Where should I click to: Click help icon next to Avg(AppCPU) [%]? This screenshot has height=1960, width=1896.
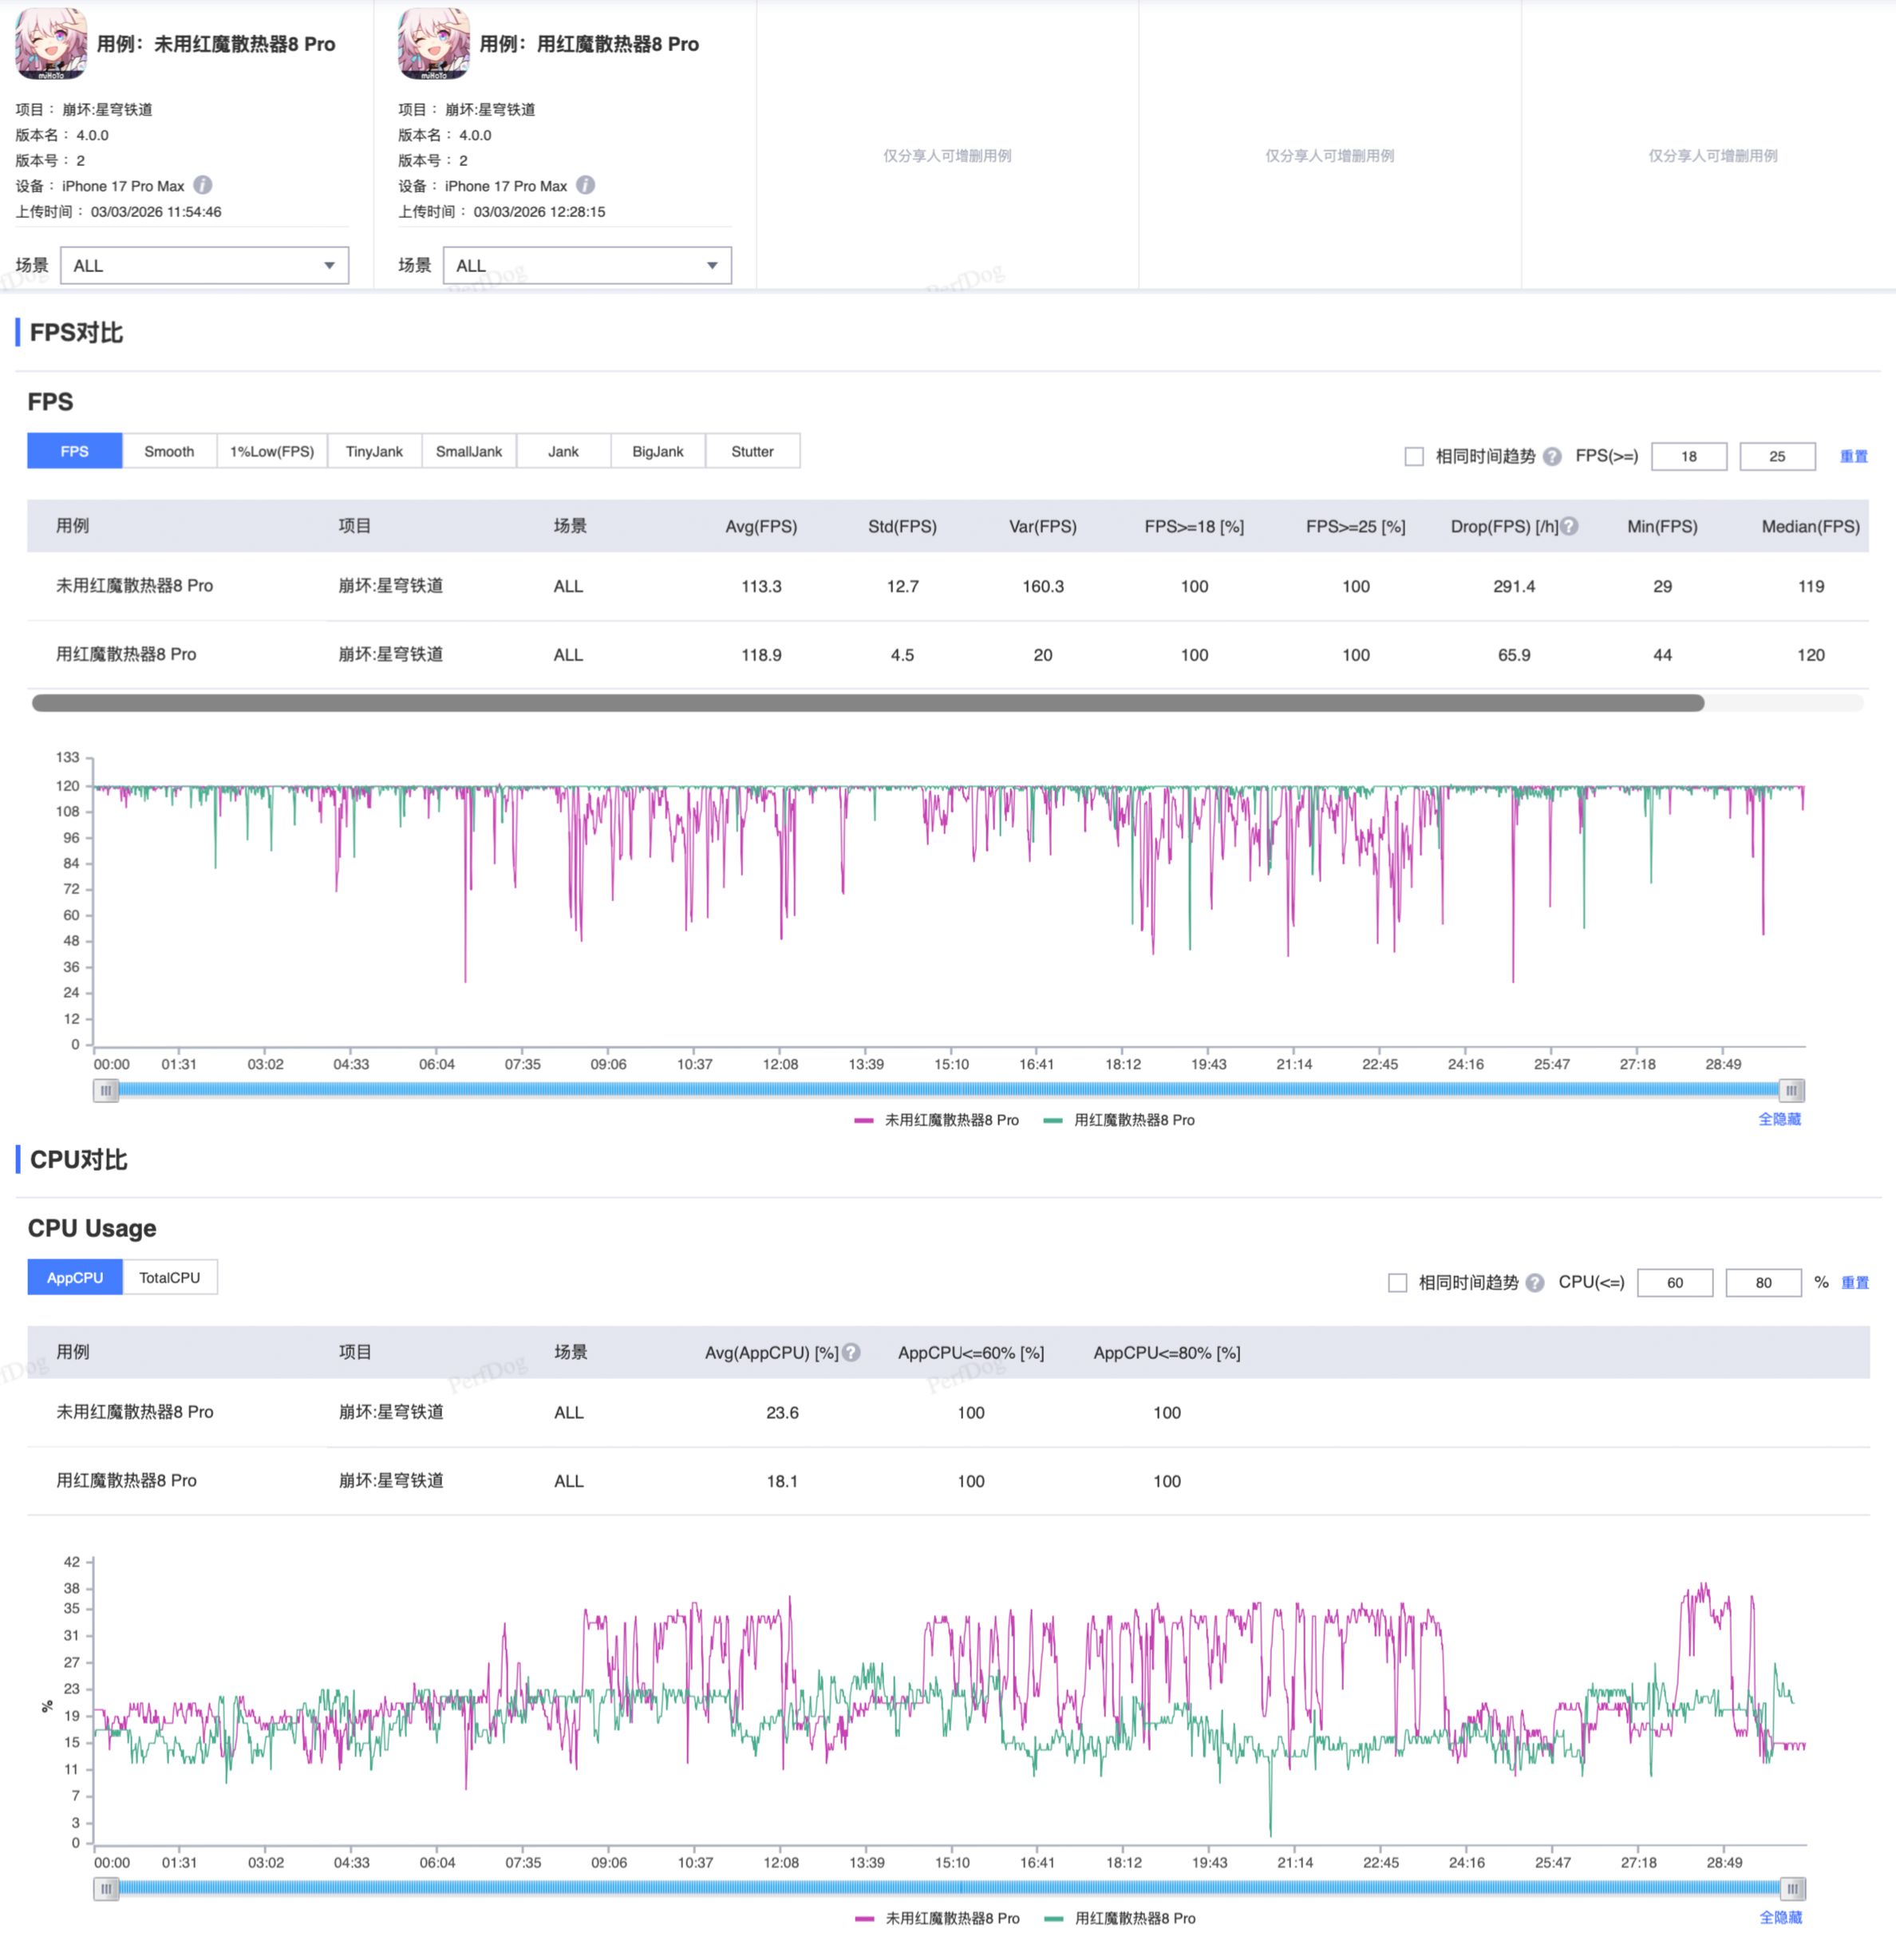[851, 1352]
